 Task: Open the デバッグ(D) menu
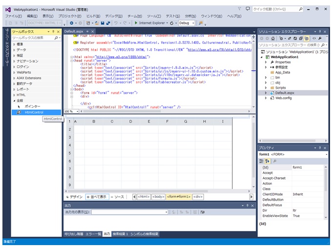(x=114, y=16)
